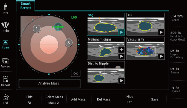Image resolution: width=187 pixels, height=108 pixels.
Task: Confirm position with the OK button
Action: (x=76, y=73)
